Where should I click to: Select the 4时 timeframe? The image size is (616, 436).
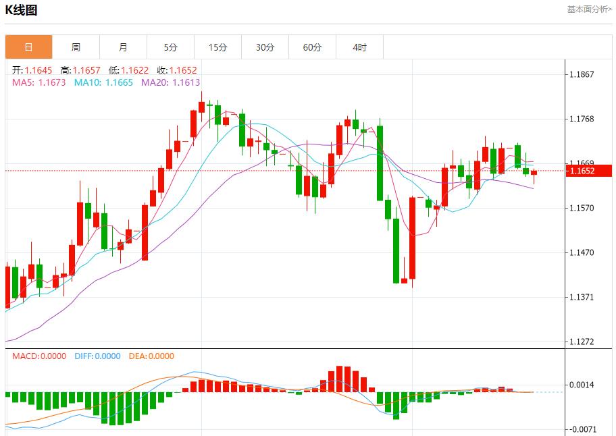(x=359, y=47)
